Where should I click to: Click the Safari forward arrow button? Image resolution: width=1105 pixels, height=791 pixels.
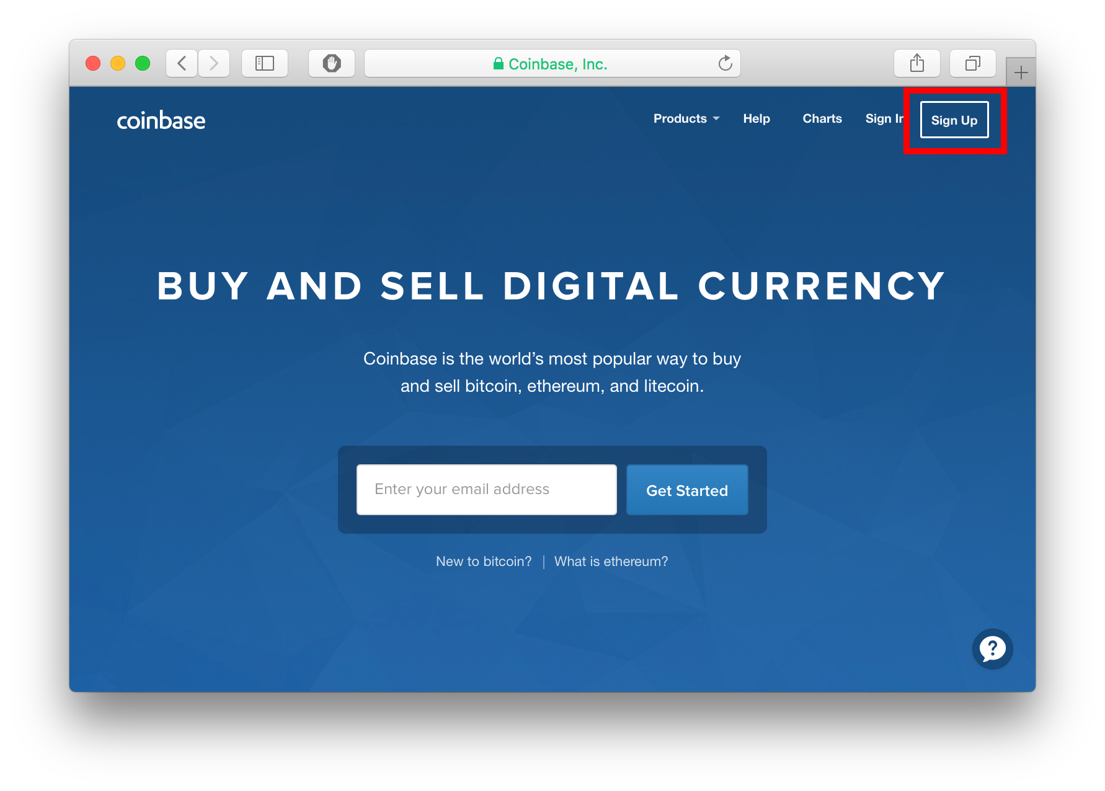coord(214,63)
